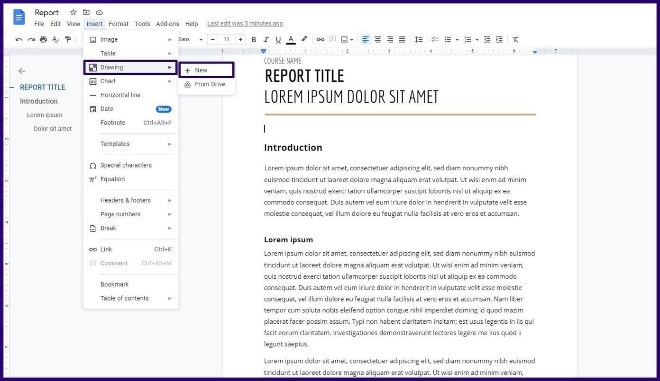Open insert image dropdown arrow
660x381 pixels.
click(x=352, y=40)
